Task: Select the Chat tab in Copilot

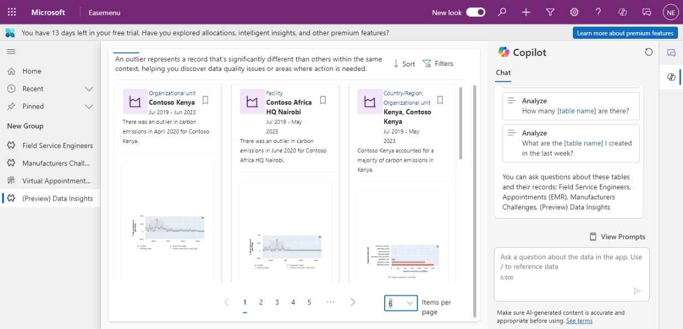Action: (503, 73)
